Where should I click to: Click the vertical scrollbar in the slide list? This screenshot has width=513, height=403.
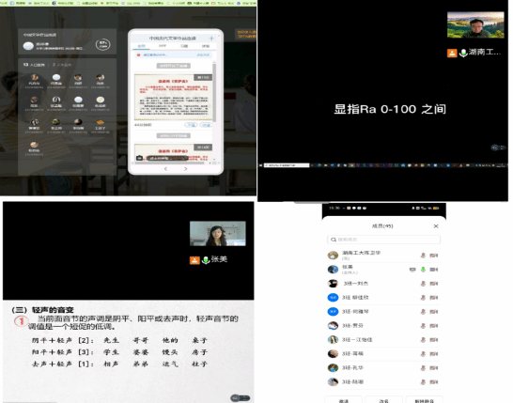point(214,93)
